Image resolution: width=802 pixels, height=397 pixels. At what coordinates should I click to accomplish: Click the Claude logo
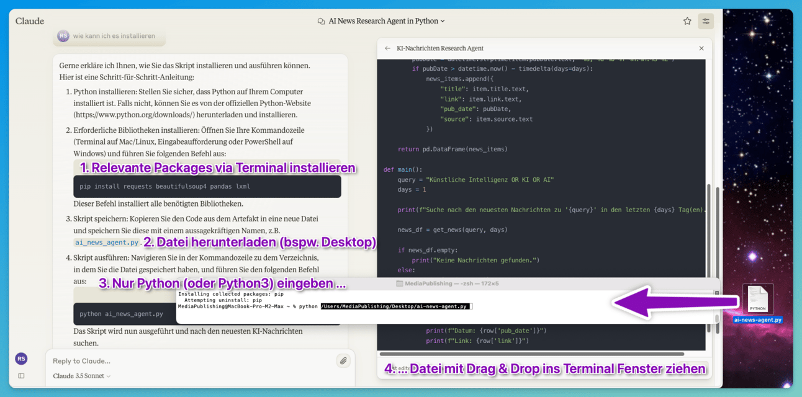coord(30,21)
